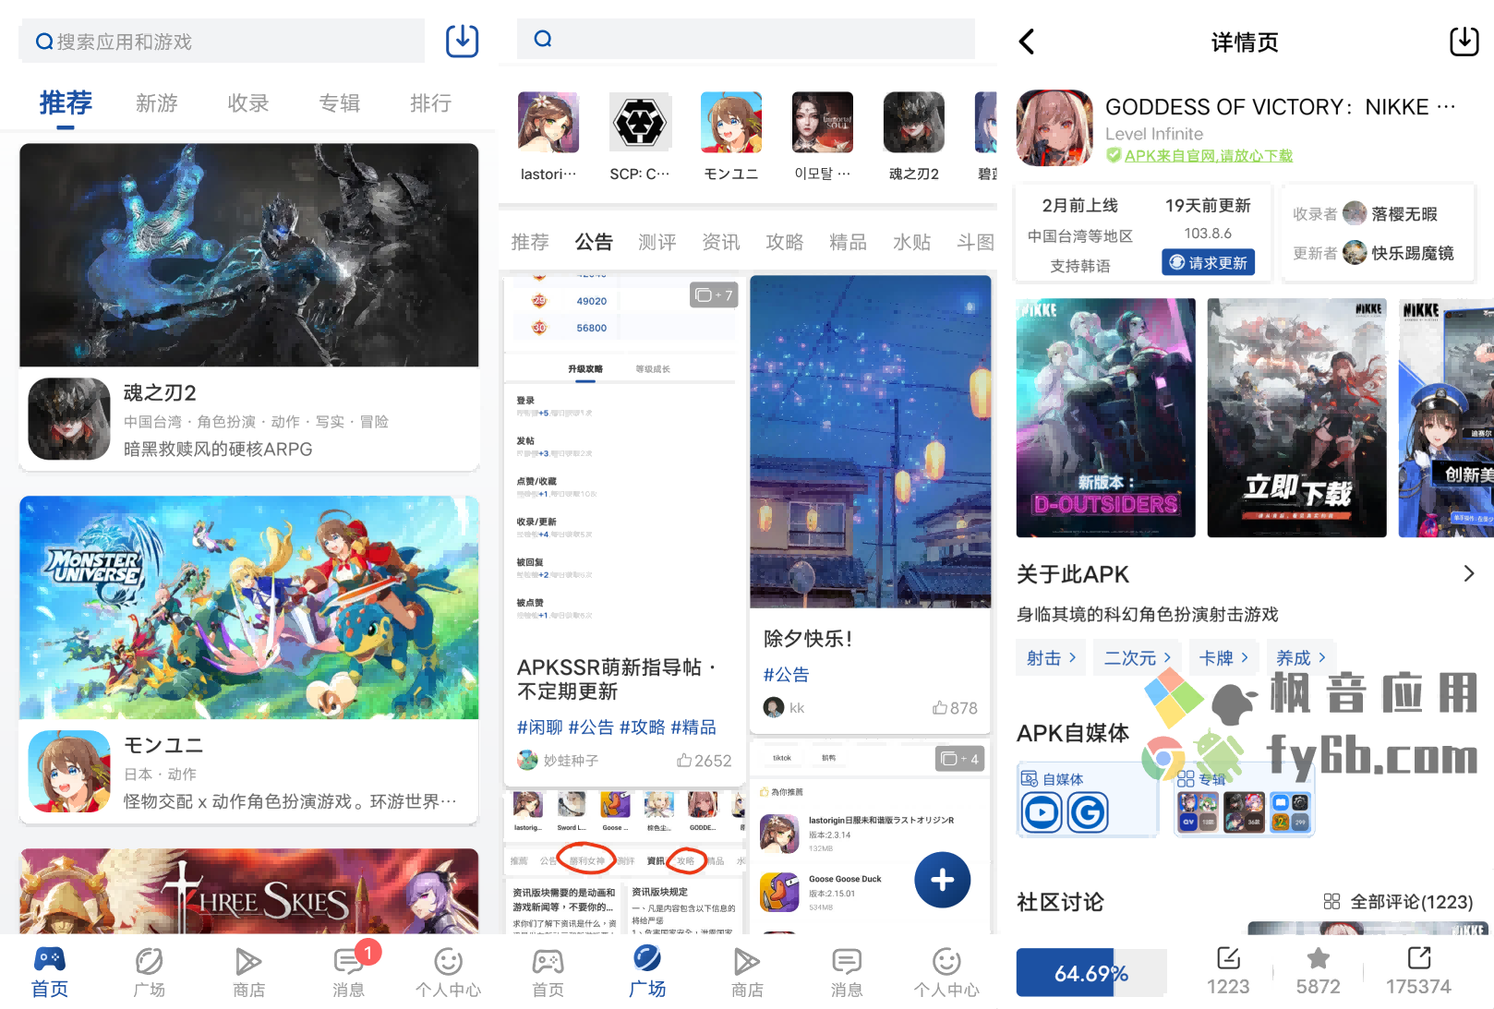This screenshot has height=1009, width=1494.
Task: Open the 专辑 album collection card
Action: tap(1244, 799)
